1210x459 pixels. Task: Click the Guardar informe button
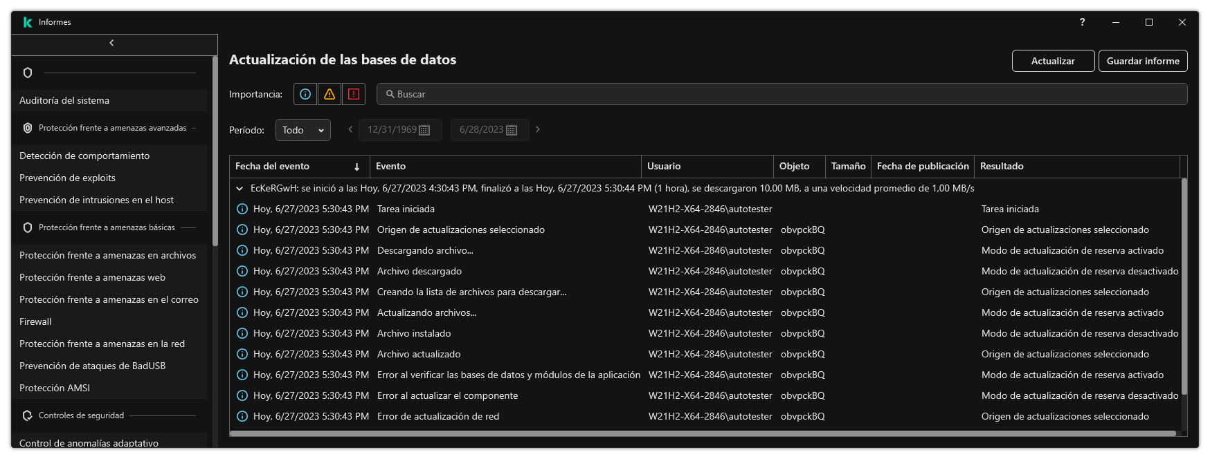(1142, 61)
